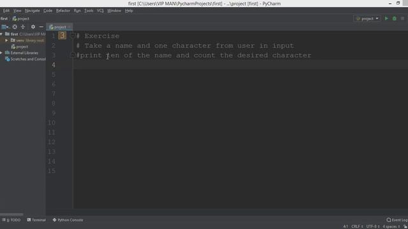Stop the running process with the stop icon

[x=402, y=18]
